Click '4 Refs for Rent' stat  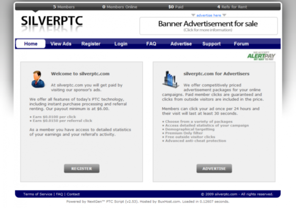click(x=232, y=7)
